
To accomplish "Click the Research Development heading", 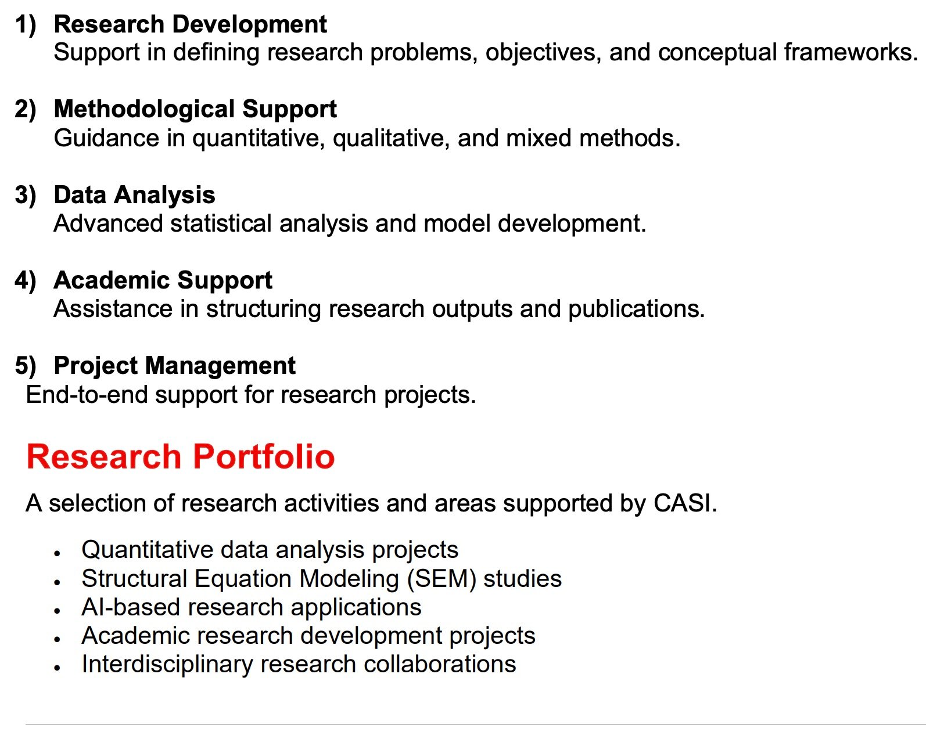I will point(190,24).
